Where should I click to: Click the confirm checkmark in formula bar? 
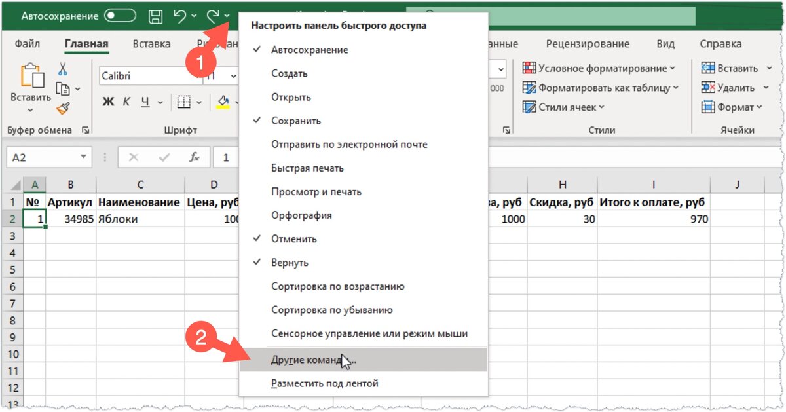coord(164,158)
